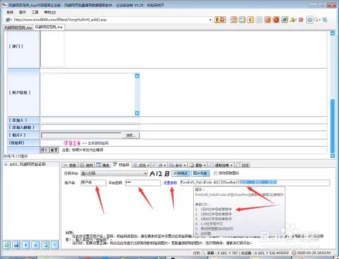Click the page icon left of the URL
The image size is (339, 259).
click(x=9, y=20)
